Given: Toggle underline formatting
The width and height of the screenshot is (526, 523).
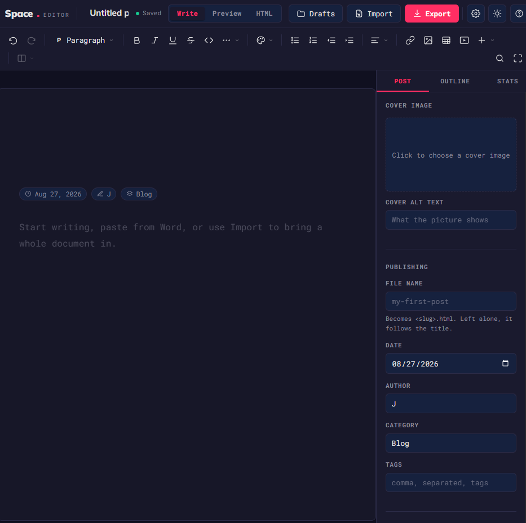Looking at the screenshot, I should [173, 41].
